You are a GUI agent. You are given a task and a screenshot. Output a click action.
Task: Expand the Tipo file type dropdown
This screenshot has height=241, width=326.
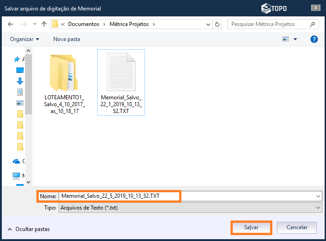coord(318,207)
